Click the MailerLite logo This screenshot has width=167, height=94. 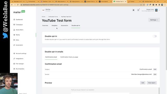[19, 12]
